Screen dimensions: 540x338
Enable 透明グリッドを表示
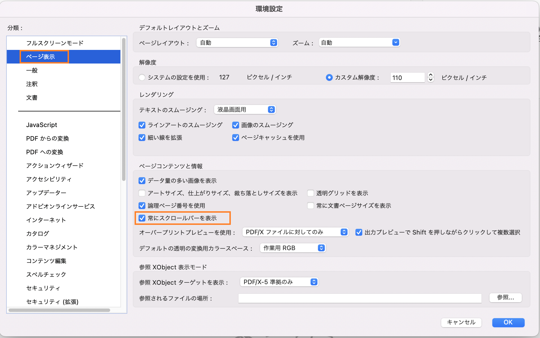pos(311,193)
